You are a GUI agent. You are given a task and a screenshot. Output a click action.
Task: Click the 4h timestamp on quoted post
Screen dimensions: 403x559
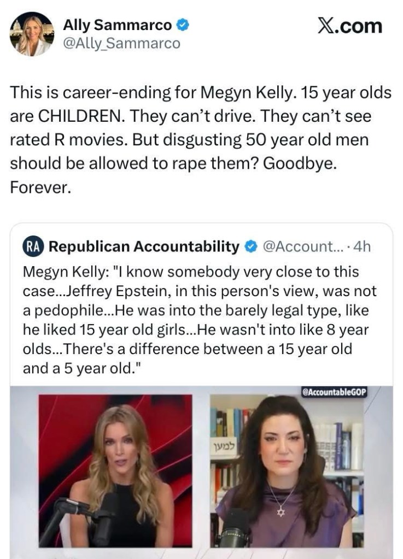(x=363, y=247)
